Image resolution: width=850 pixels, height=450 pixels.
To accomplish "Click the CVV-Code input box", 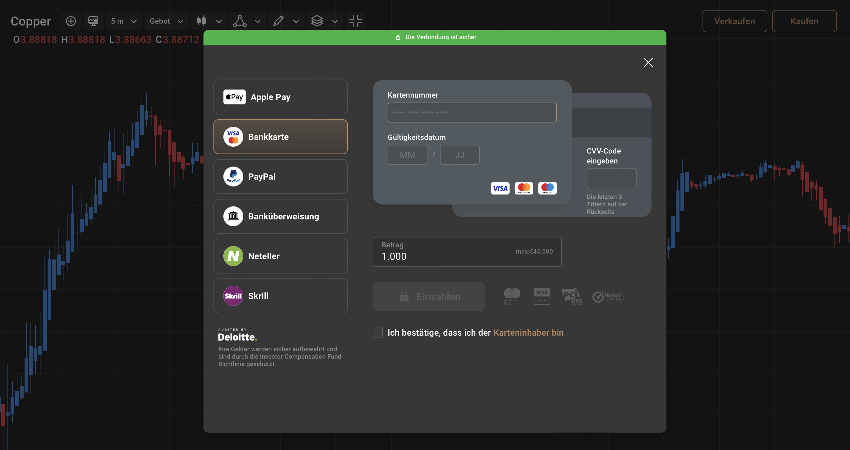I will (x=611, y=178).
